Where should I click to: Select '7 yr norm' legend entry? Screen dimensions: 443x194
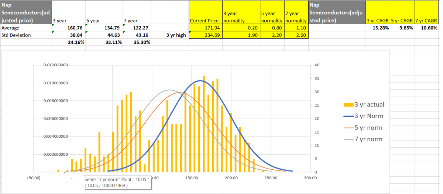[363, 139]
